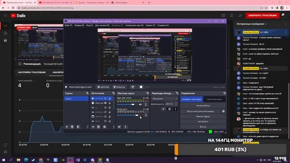Open Сцены toolbar three-dot menu
Screen dimensions: 290x163
(87, 127)
